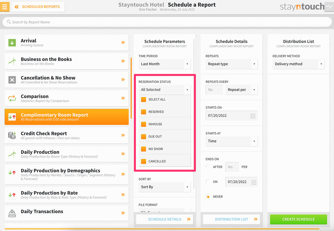Click Business on the Books chart icon
This screenshot has width=334, height=231.
[x=12, y=61]
